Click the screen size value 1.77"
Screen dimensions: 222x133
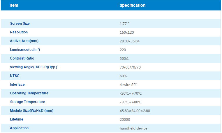pyautogui.click(x=124, y=24)
